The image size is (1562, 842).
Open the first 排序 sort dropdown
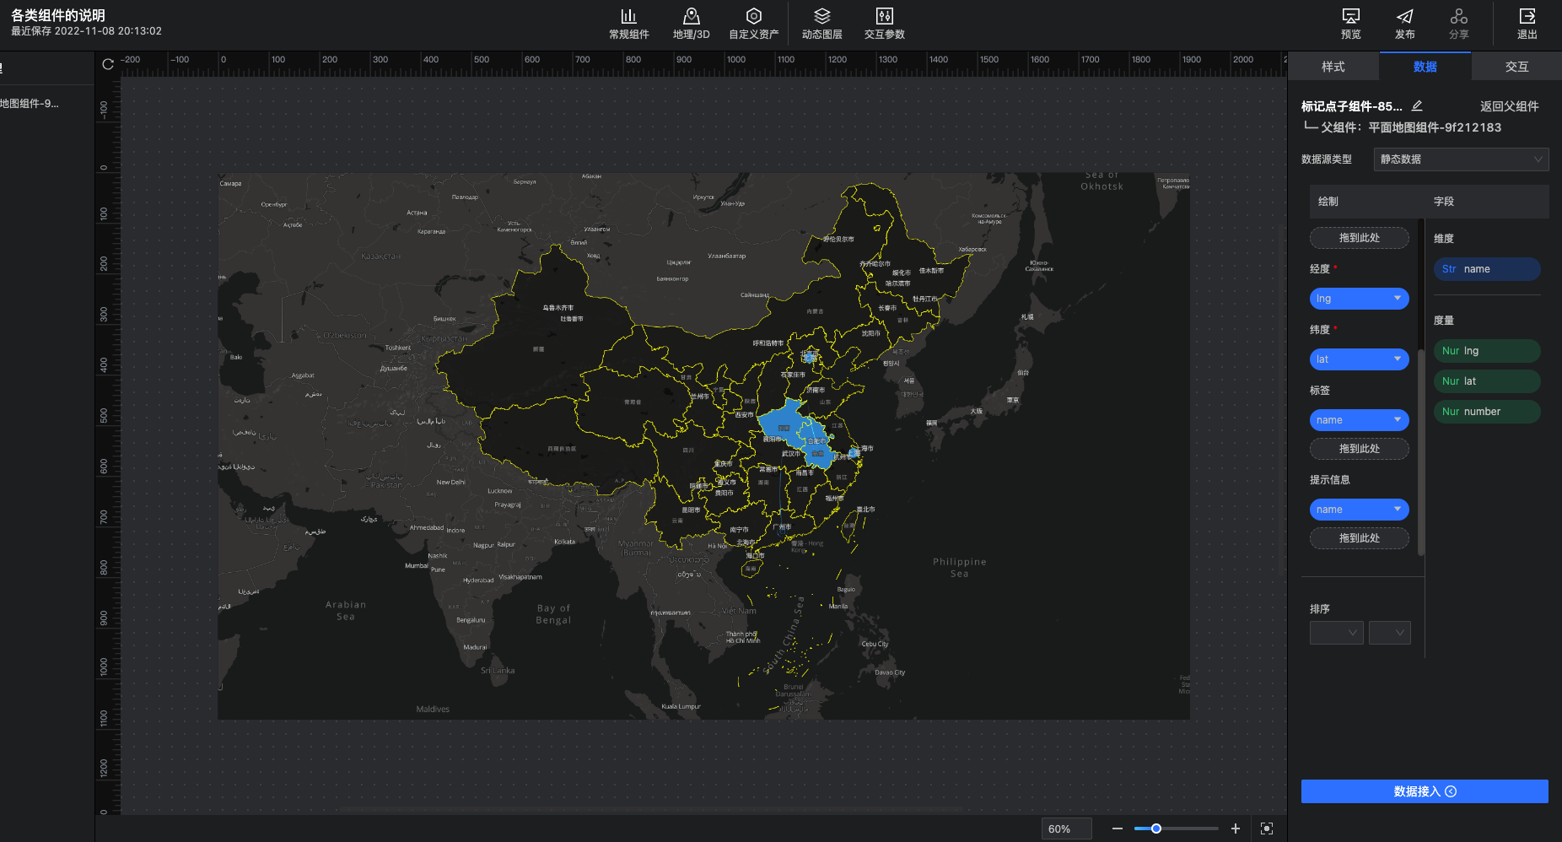click(x=1336, y=633)
